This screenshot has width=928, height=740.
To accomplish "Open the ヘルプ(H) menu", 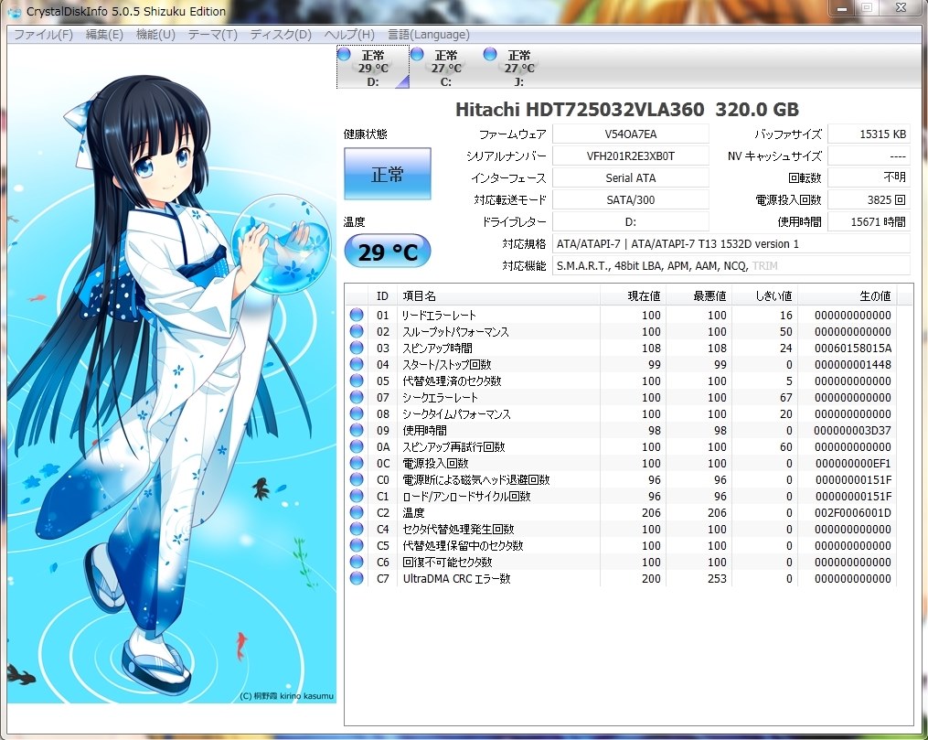I will [x=349, y=35].
